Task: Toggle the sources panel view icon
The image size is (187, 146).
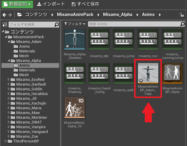Action: click(5, 25)
